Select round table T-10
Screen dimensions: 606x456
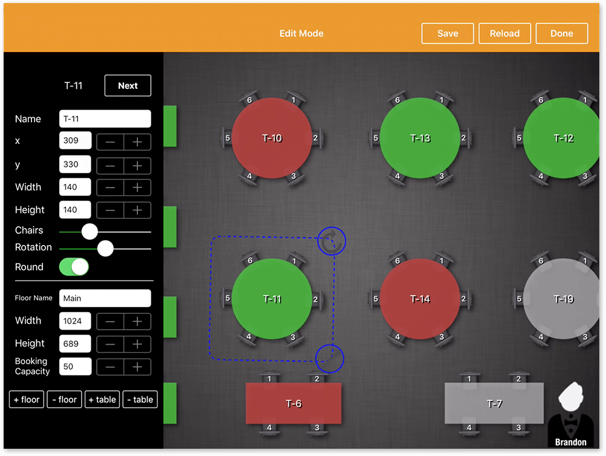pyautogui.click(x=272, y=138)
